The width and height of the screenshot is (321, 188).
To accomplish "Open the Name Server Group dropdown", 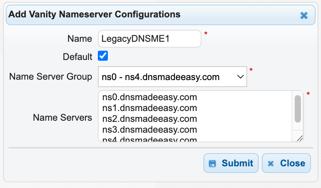I will pos(172,77).
